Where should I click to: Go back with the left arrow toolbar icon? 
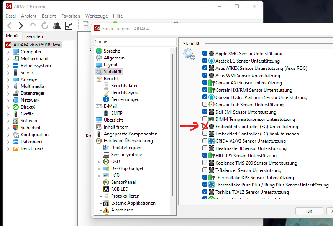9,26
